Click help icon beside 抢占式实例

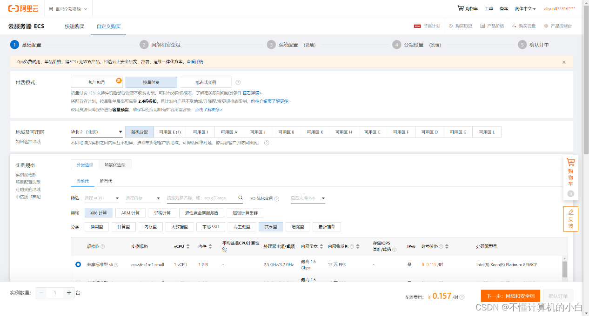point(238,82)
